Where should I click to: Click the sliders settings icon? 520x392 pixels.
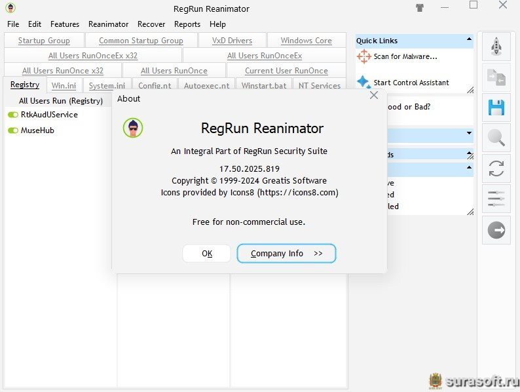tap(496, 199)
